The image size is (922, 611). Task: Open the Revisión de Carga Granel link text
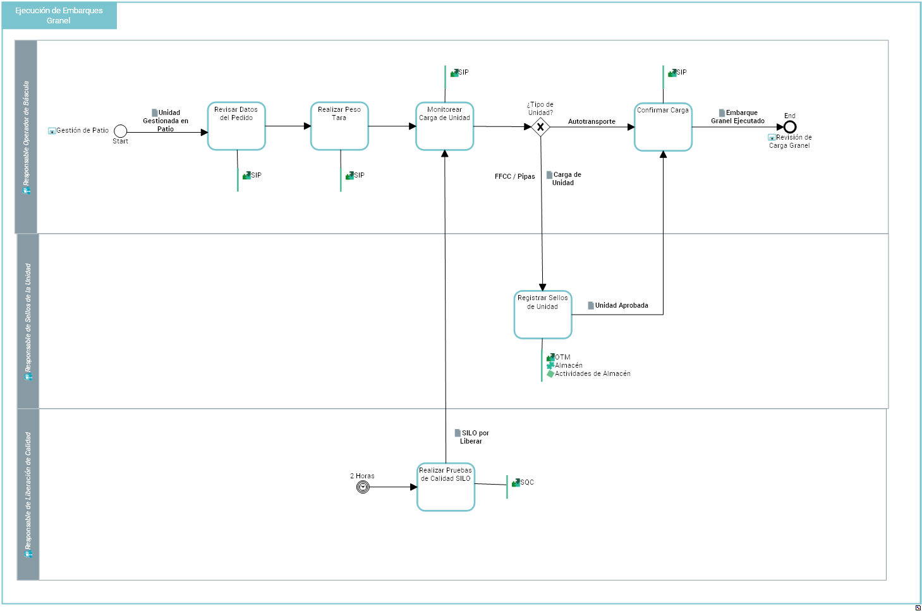tap(790, 141)
